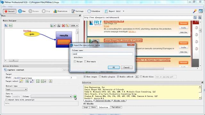Viewport: 205px width, 115px height.
Task: Click the yellow target list icon
Action: click(51, 81)
